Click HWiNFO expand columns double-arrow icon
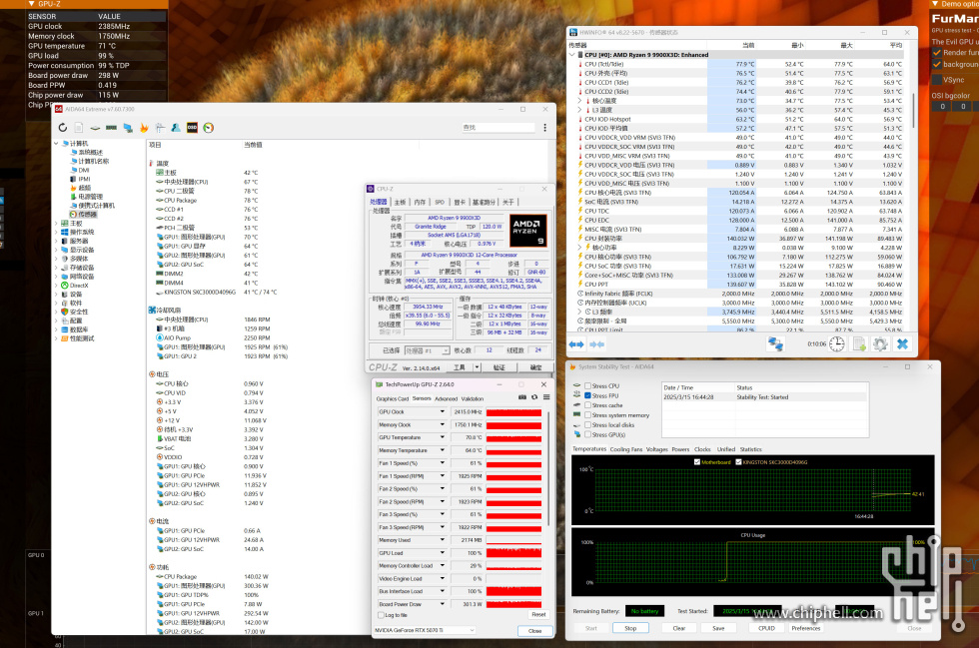The height and width of the screenshot is (648, 979). click(576, 344)
